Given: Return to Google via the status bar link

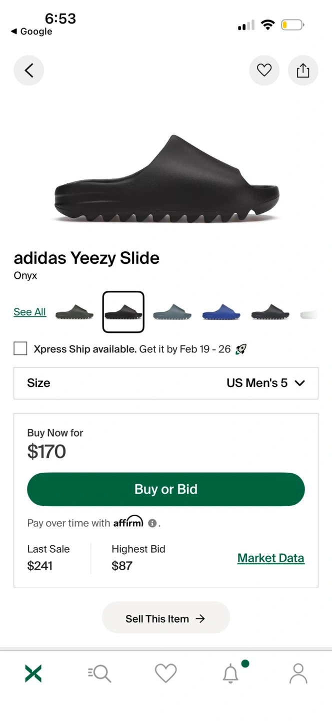Looking at the screenshot, I should (x=31, y=32).
